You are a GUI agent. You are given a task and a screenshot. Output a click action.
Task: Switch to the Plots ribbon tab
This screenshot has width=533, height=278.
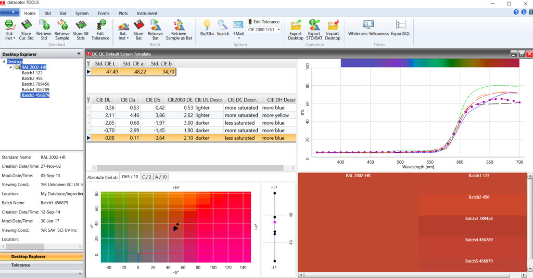point(123,13)
